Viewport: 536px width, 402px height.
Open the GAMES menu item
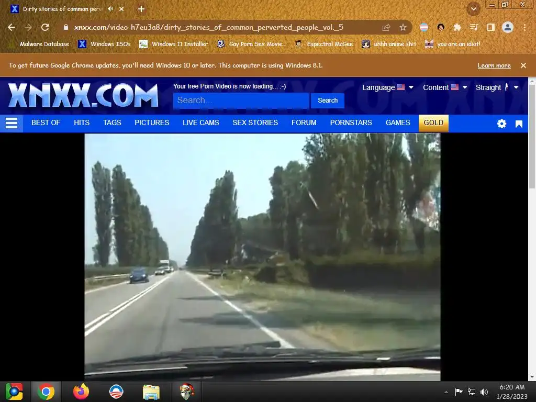click(398, 122)
